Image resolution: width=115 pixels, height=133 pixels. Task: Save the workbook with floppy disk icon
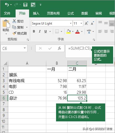pyautogui.click(x=25, y=5)
